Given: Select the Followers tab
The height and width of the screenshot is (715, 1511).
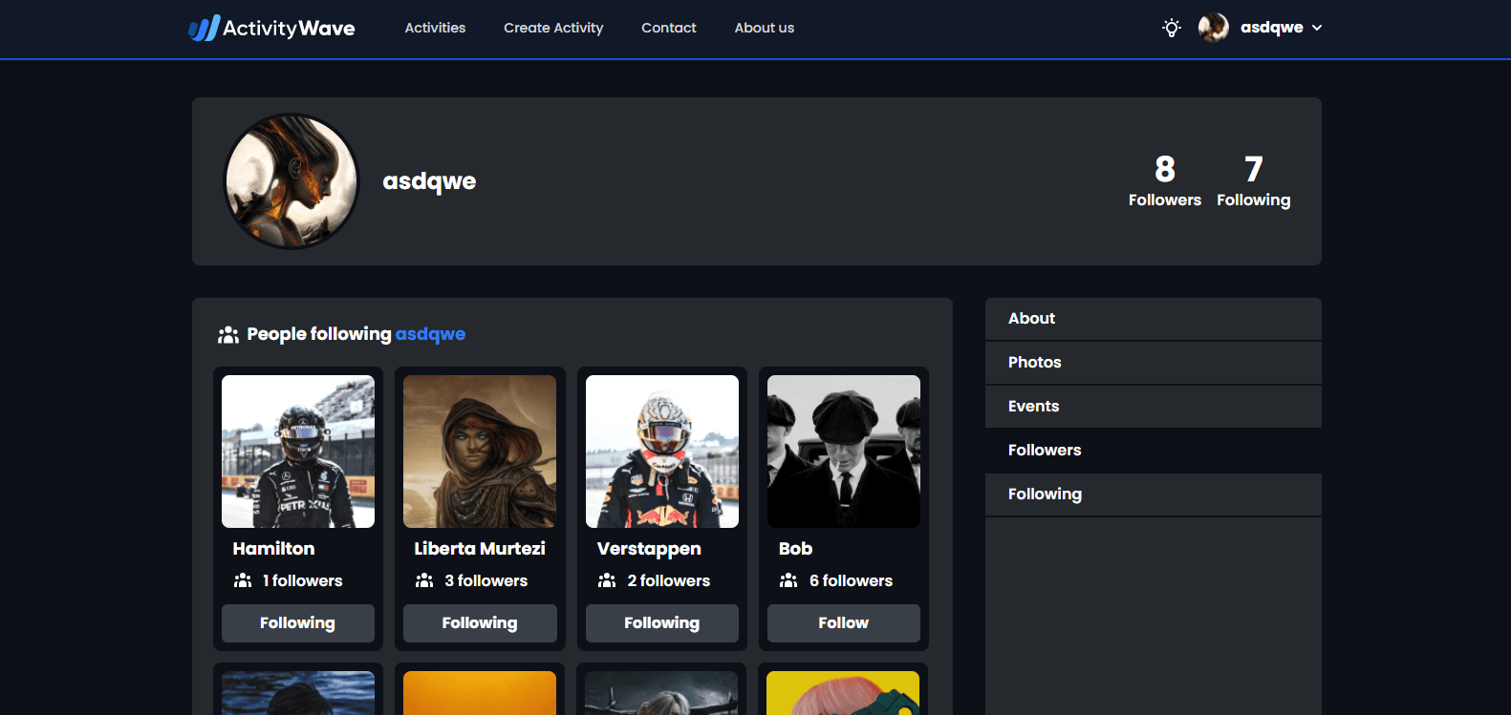Looking at the screenshot, I should coord(1154,451).
